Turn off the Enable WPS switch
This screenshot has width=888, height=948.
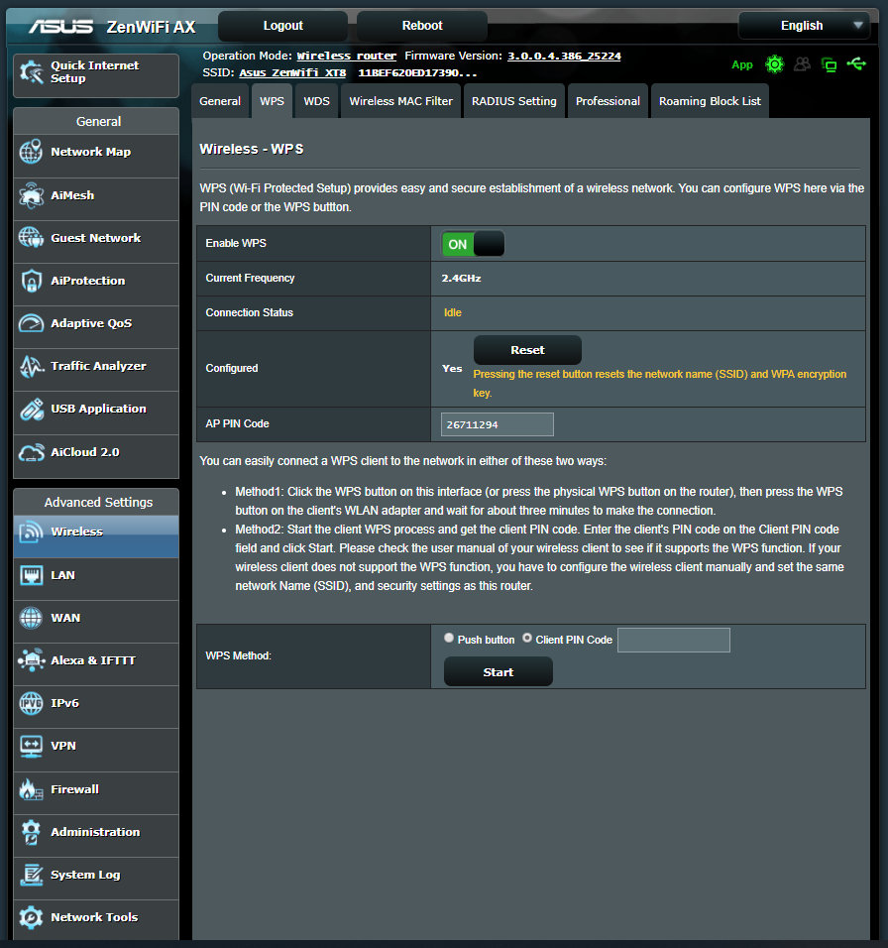[473, 244]
